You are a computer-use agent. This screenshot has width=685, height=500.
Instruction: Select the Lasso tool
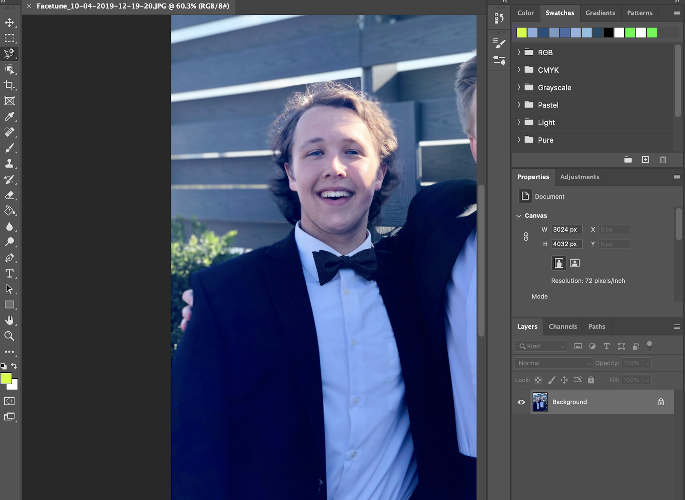(x=9, y=54)
